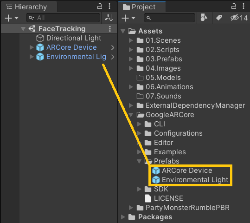Click the Project search field

click(169, 18)
